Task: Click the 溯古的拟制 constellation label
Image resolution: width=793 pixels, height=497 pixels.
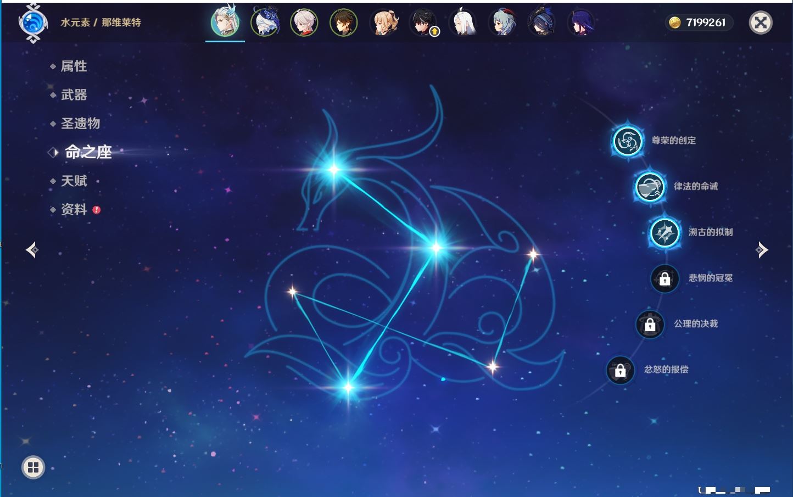Action: point(711,232)
